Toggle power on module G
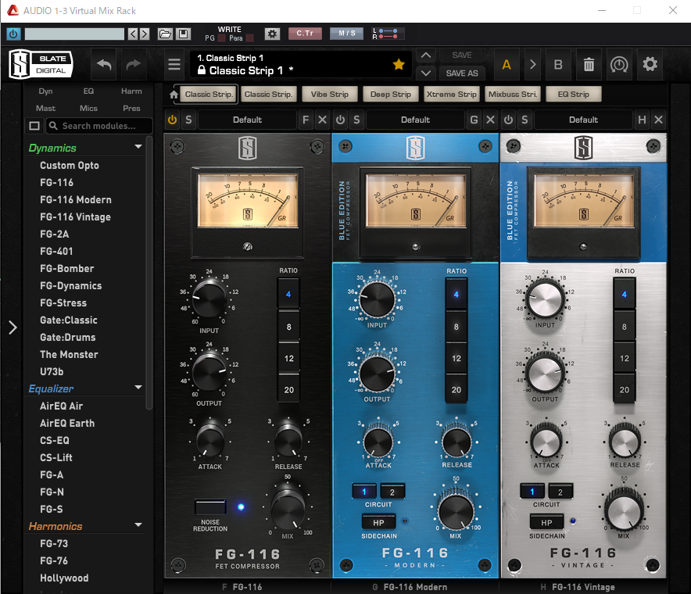 (340, 120)
